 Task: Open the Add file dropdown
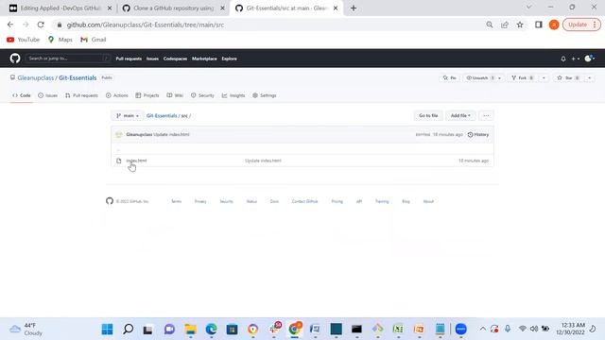[460, 115]
